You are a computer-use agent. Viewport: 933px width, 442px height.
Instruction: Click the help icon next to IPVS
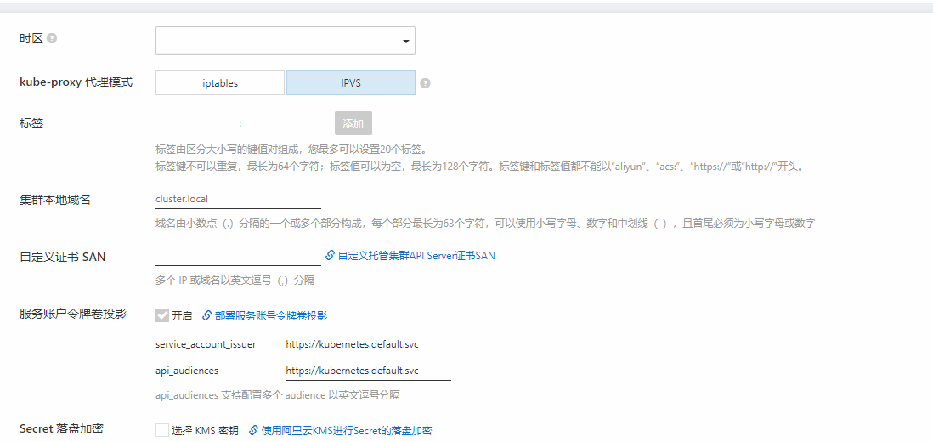[x=425, y=83]
